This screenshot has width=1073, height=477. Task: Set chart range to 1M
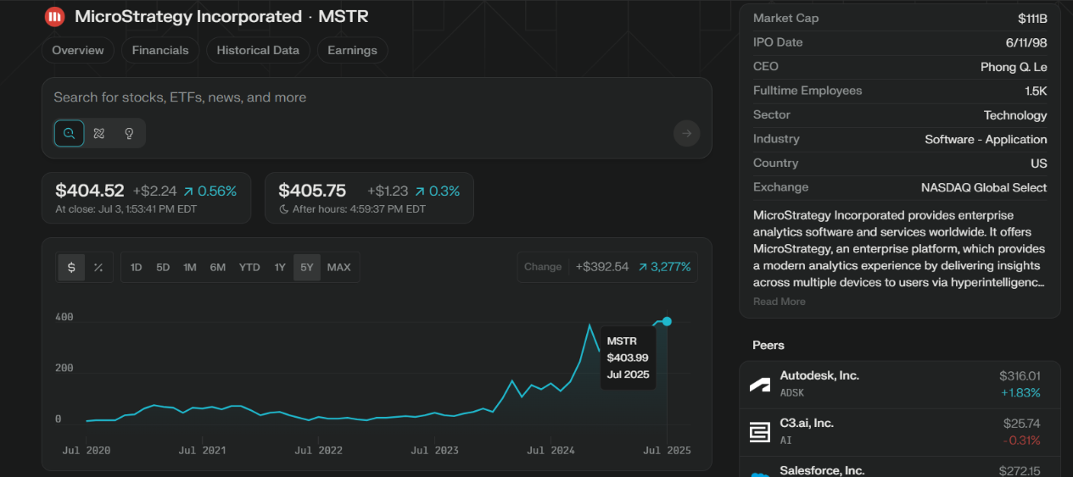(190, 267)
